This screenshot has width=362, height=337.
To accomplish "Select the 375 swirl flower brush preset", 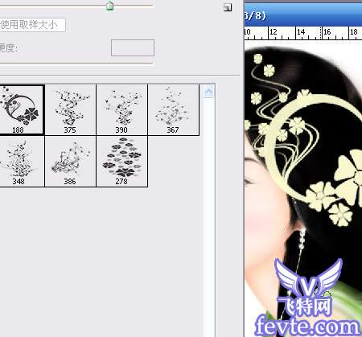I will click(70, 110).
